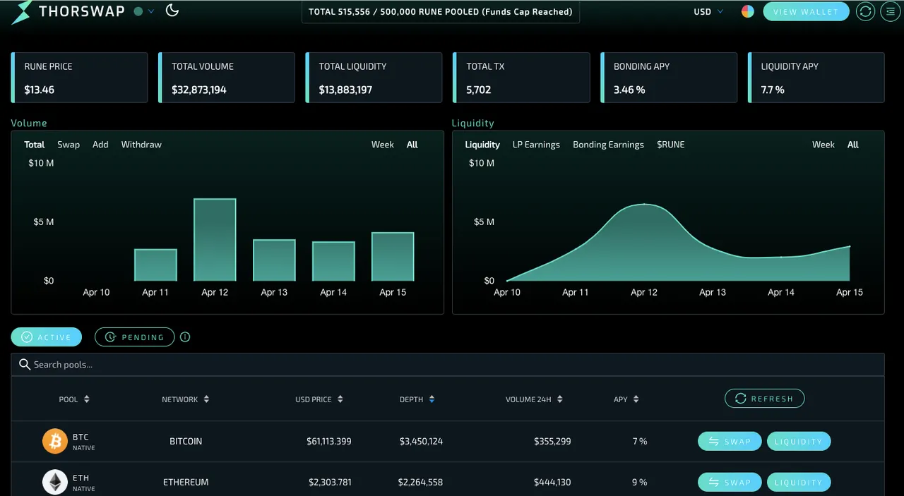This screenshot has width=904, height=496.
Task: Show Pending pools
Action: tap(134, 337)
